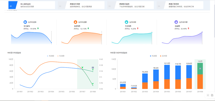The image size is (215, 101).
Task: Click the 201902 bar labeled 7.515万
Action: pyautogui.click(x=134, y=88)
